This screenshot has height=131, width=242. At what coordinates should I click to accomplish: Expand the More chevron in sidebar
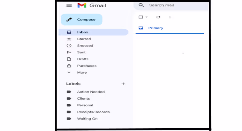click(x=69, y=72)
